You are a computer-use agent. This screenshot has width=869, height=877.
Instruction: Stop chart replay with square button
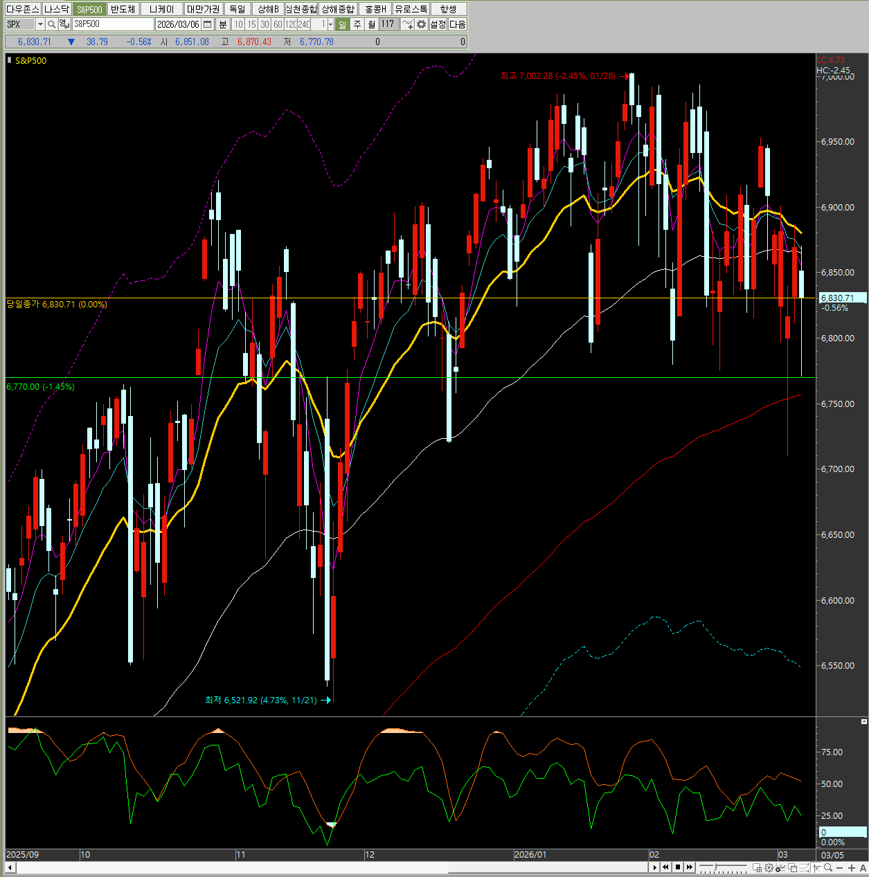678,867
